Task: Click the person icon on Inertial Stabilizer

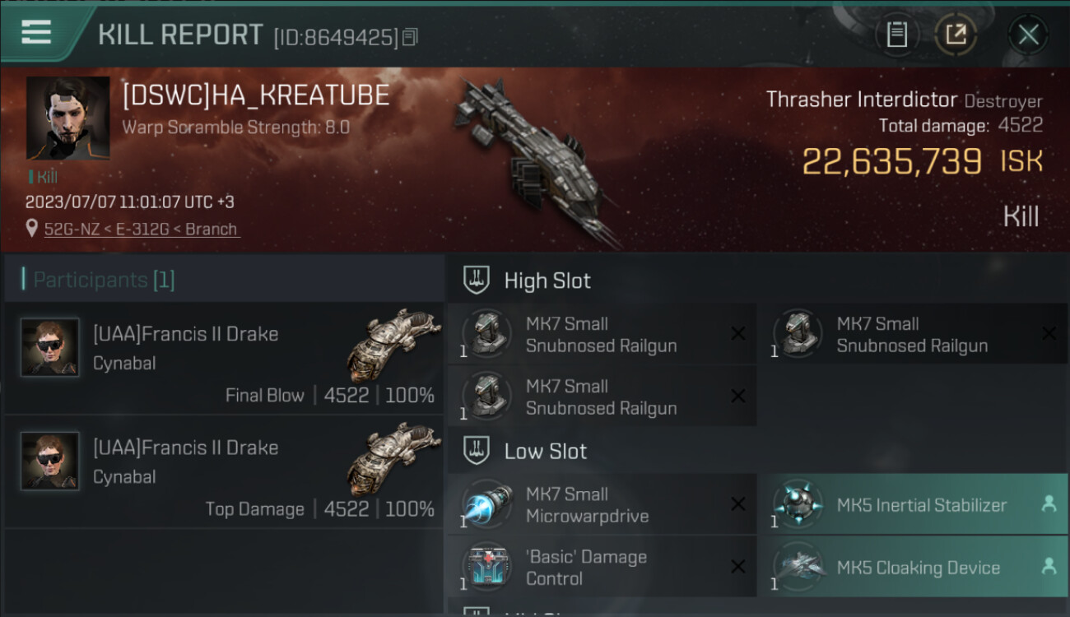Action: point(1049,504)
